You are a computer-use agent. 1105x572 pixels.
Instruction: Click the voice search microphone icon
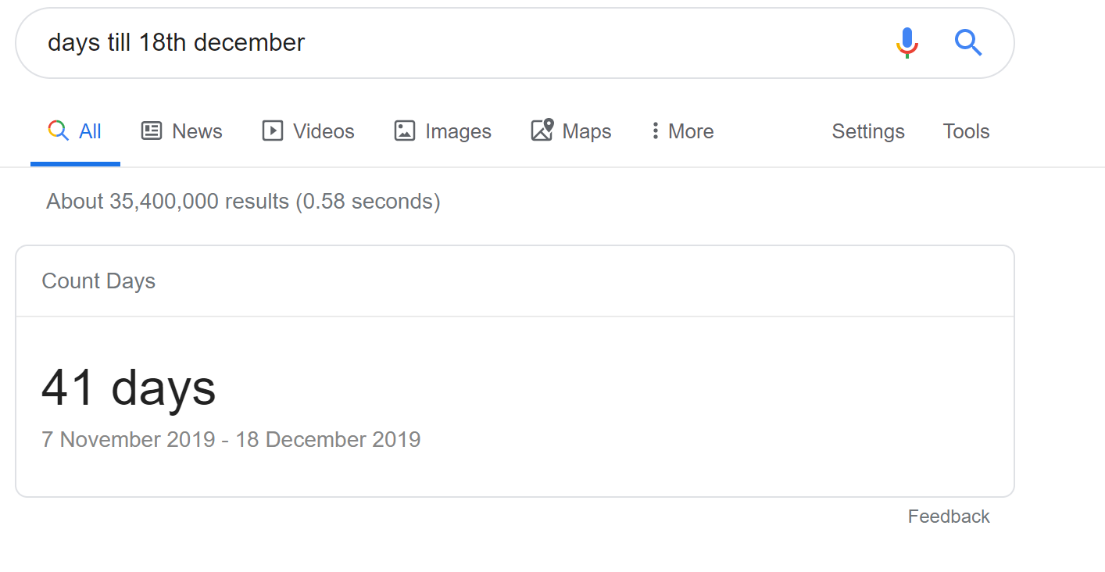pyautogui.click(x=907, y=43)
